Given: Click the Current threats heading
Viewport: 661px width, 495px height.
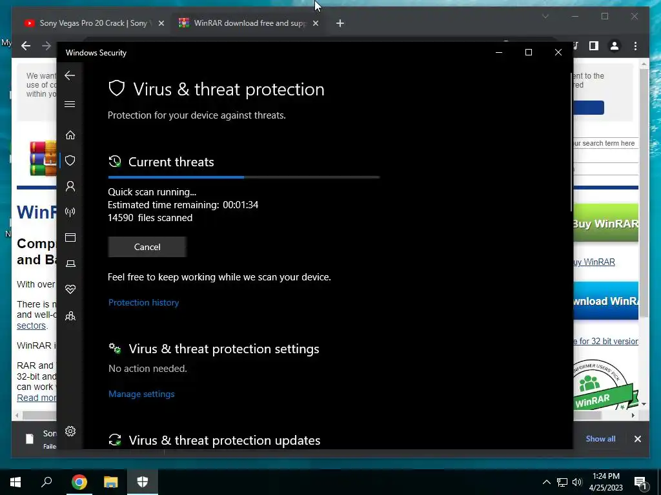Looking at the screenshot, I should [171, 162].
